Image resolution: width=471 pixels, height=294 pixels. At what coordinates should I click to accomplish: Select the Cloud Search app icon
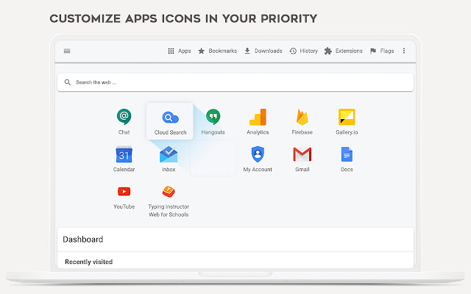click(x=170, y=118)
